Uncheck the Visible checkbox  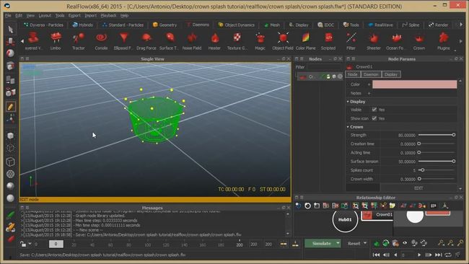pos(374,110)
